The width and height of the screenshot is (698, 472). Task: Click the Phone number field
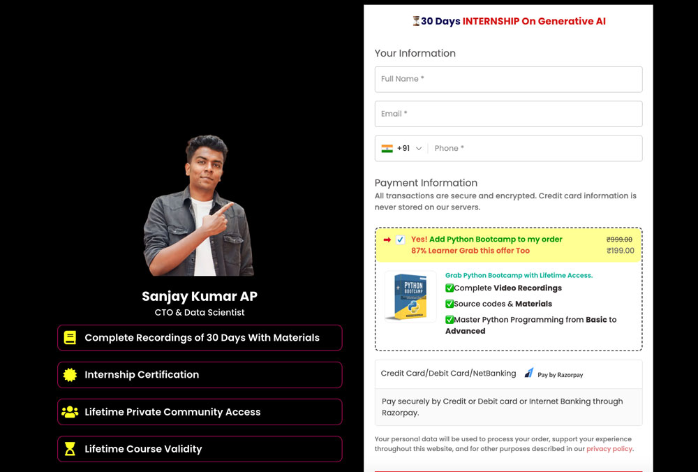[534, 149]
